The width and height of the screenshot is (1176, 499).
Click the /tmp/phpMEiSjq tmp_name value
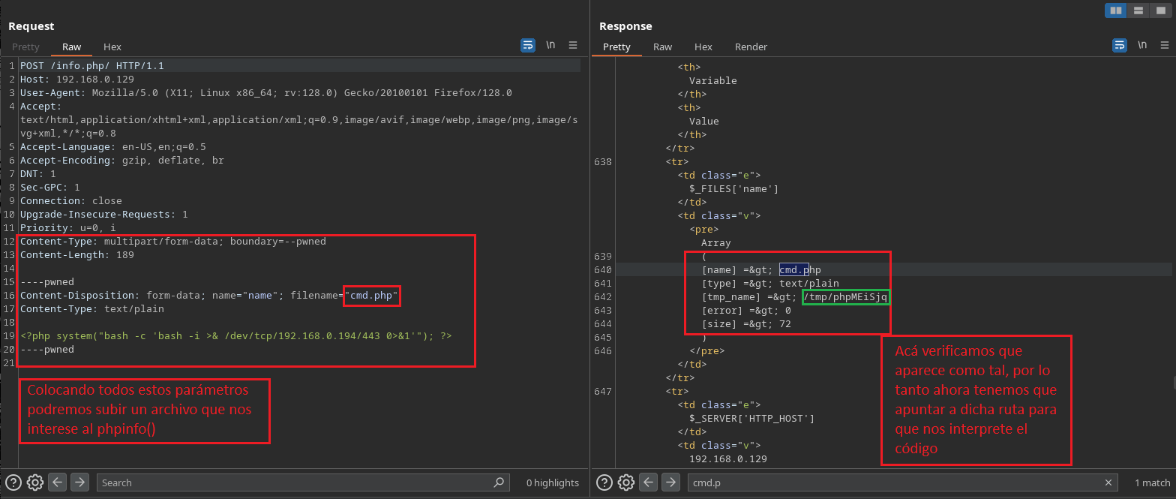pos(845,296)
